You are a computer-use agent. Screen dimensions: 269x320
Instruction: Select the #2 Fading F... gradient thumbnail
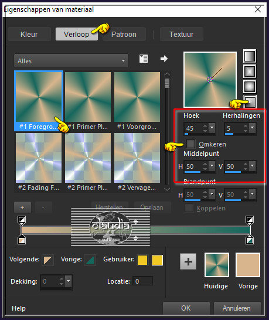click(x=39, y=162)
